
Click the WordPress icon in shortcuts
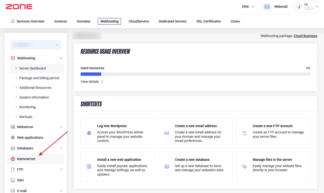pos(89,133)
